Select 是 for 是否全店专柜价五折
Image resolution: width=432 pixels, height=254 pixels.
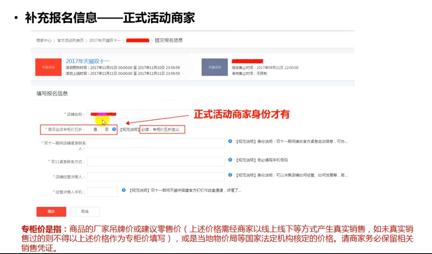tap(95, 130)
